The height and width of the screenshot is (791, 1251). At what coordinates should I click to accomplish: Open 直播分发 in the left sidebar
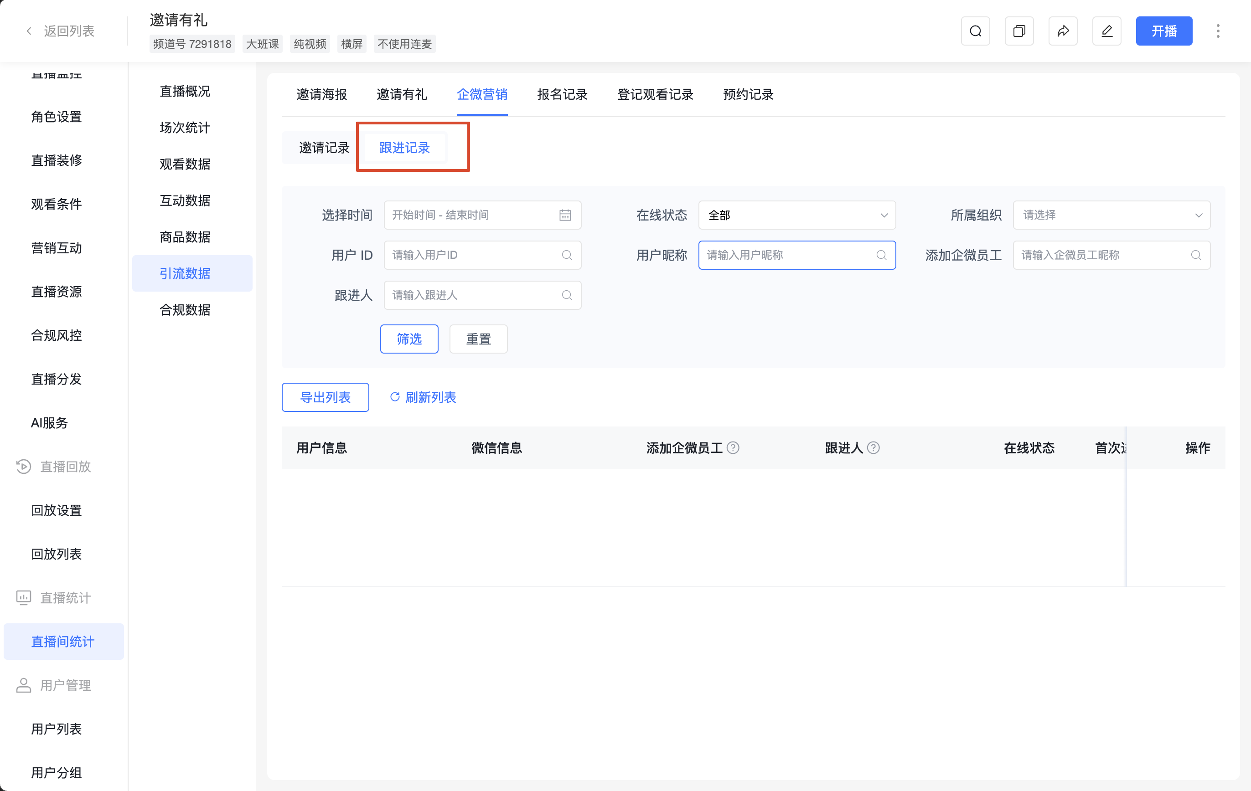coord(57,379)
